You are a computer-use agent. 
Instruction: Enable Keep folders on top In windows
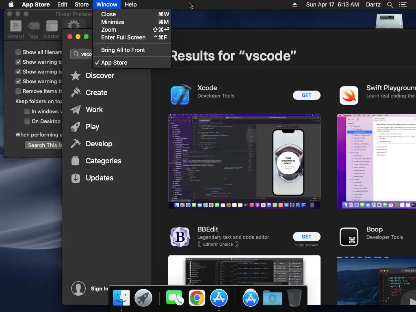(27, 111)
